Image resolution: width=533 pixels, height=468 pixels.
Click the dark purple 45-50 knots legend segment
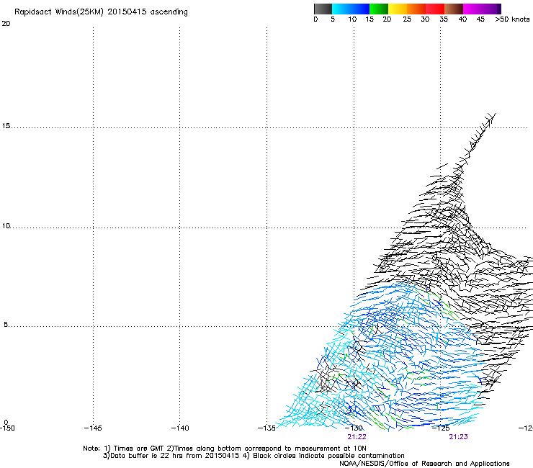[491, 9]
